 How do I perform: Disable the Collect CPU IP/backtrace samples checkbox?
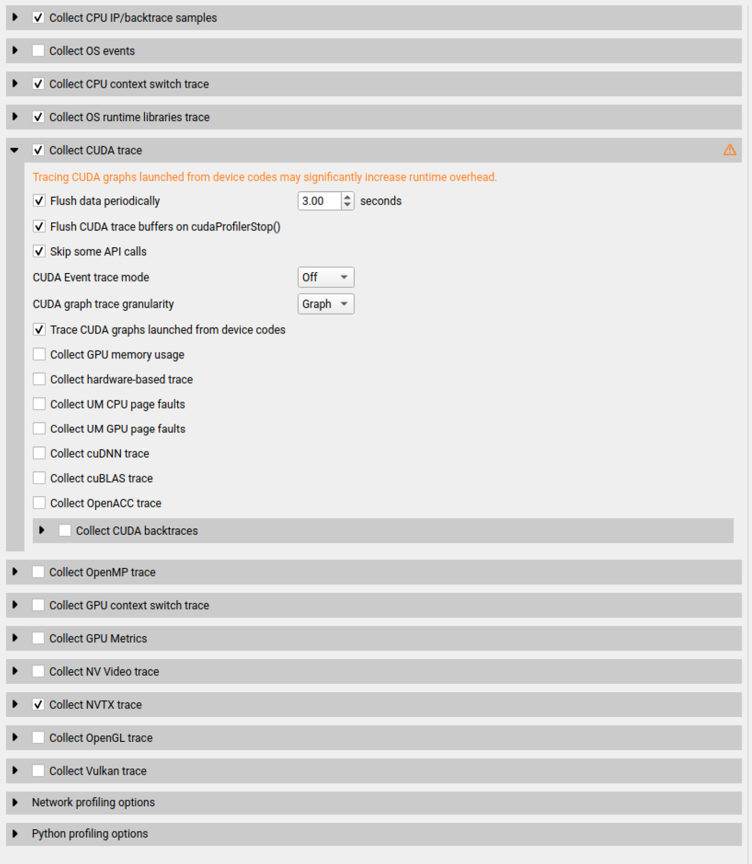[x=38, y=17]
